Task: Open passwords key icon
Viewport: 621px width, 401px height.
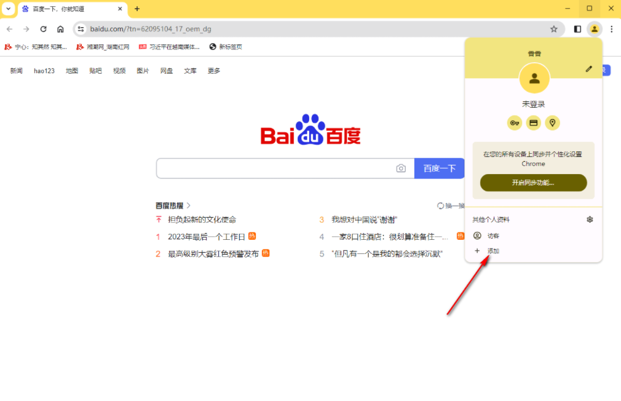Action: pyautogui.click(x=515, y=123)
